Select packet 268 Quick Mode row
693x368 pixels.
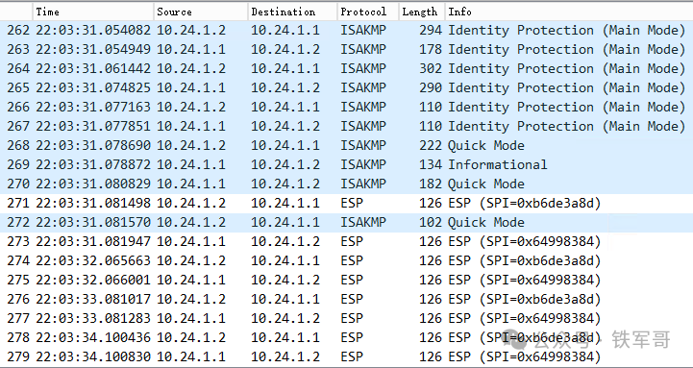[x=346, y=145]
